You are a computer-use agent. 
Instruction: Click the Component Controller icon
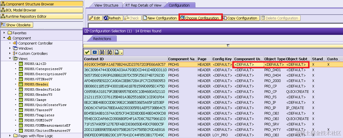pos(15,43)
